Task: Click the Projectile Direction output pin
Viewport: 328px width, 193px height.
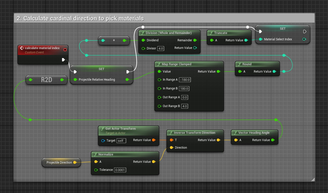Action: (75, 163)
